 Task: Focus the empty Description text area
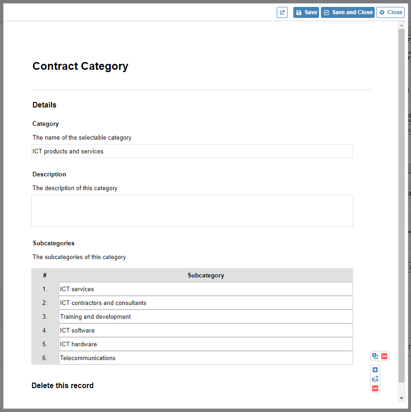(x=192, y=211)
